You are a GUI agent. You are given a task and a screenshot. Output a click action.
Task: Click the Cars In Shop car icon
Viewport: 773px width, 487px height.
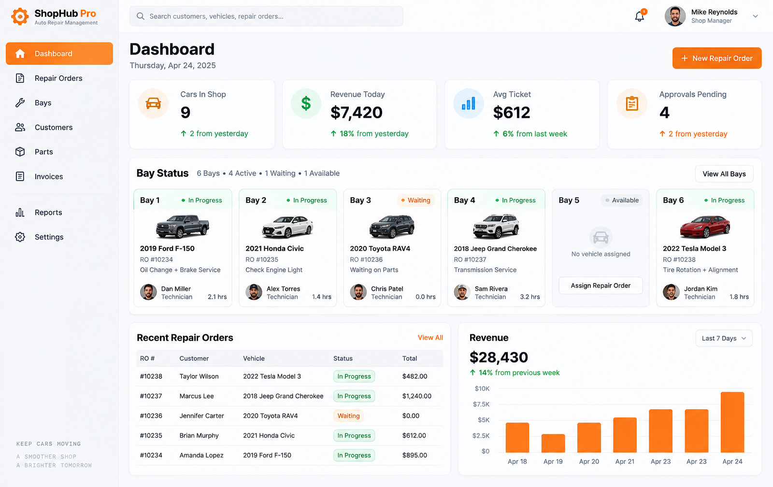click(153, 103)
